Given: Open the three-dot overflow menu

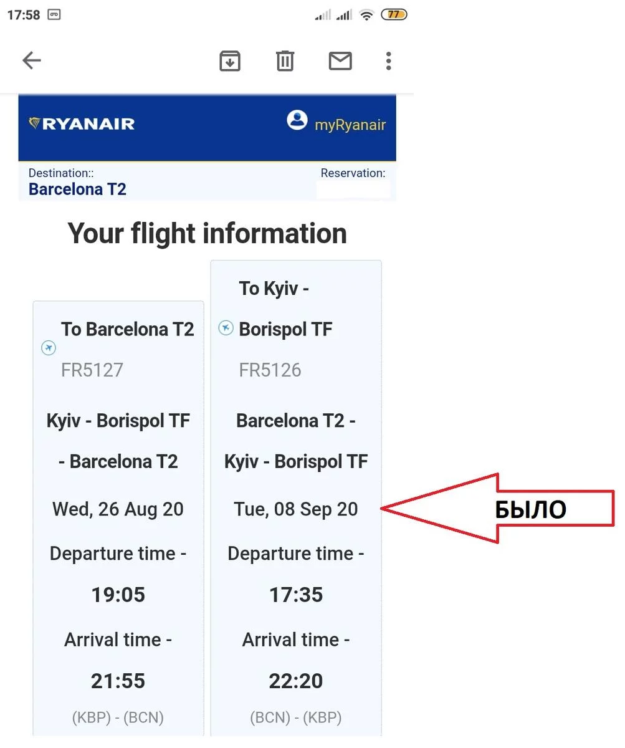Looking at the screenshot, I should 388,60.
